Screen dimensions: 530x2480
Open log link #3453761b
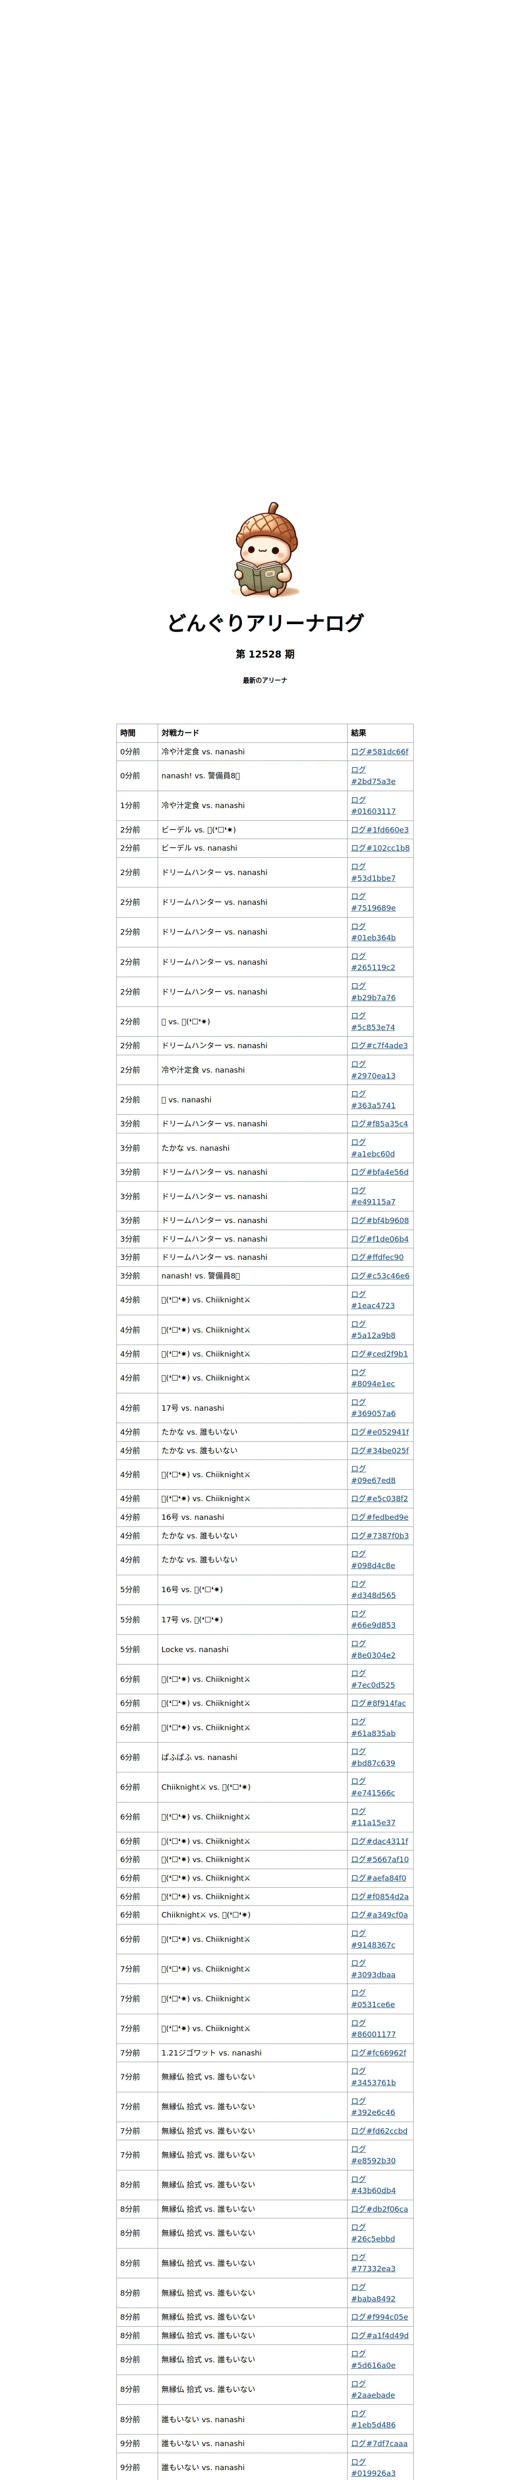pos(373,2077)
